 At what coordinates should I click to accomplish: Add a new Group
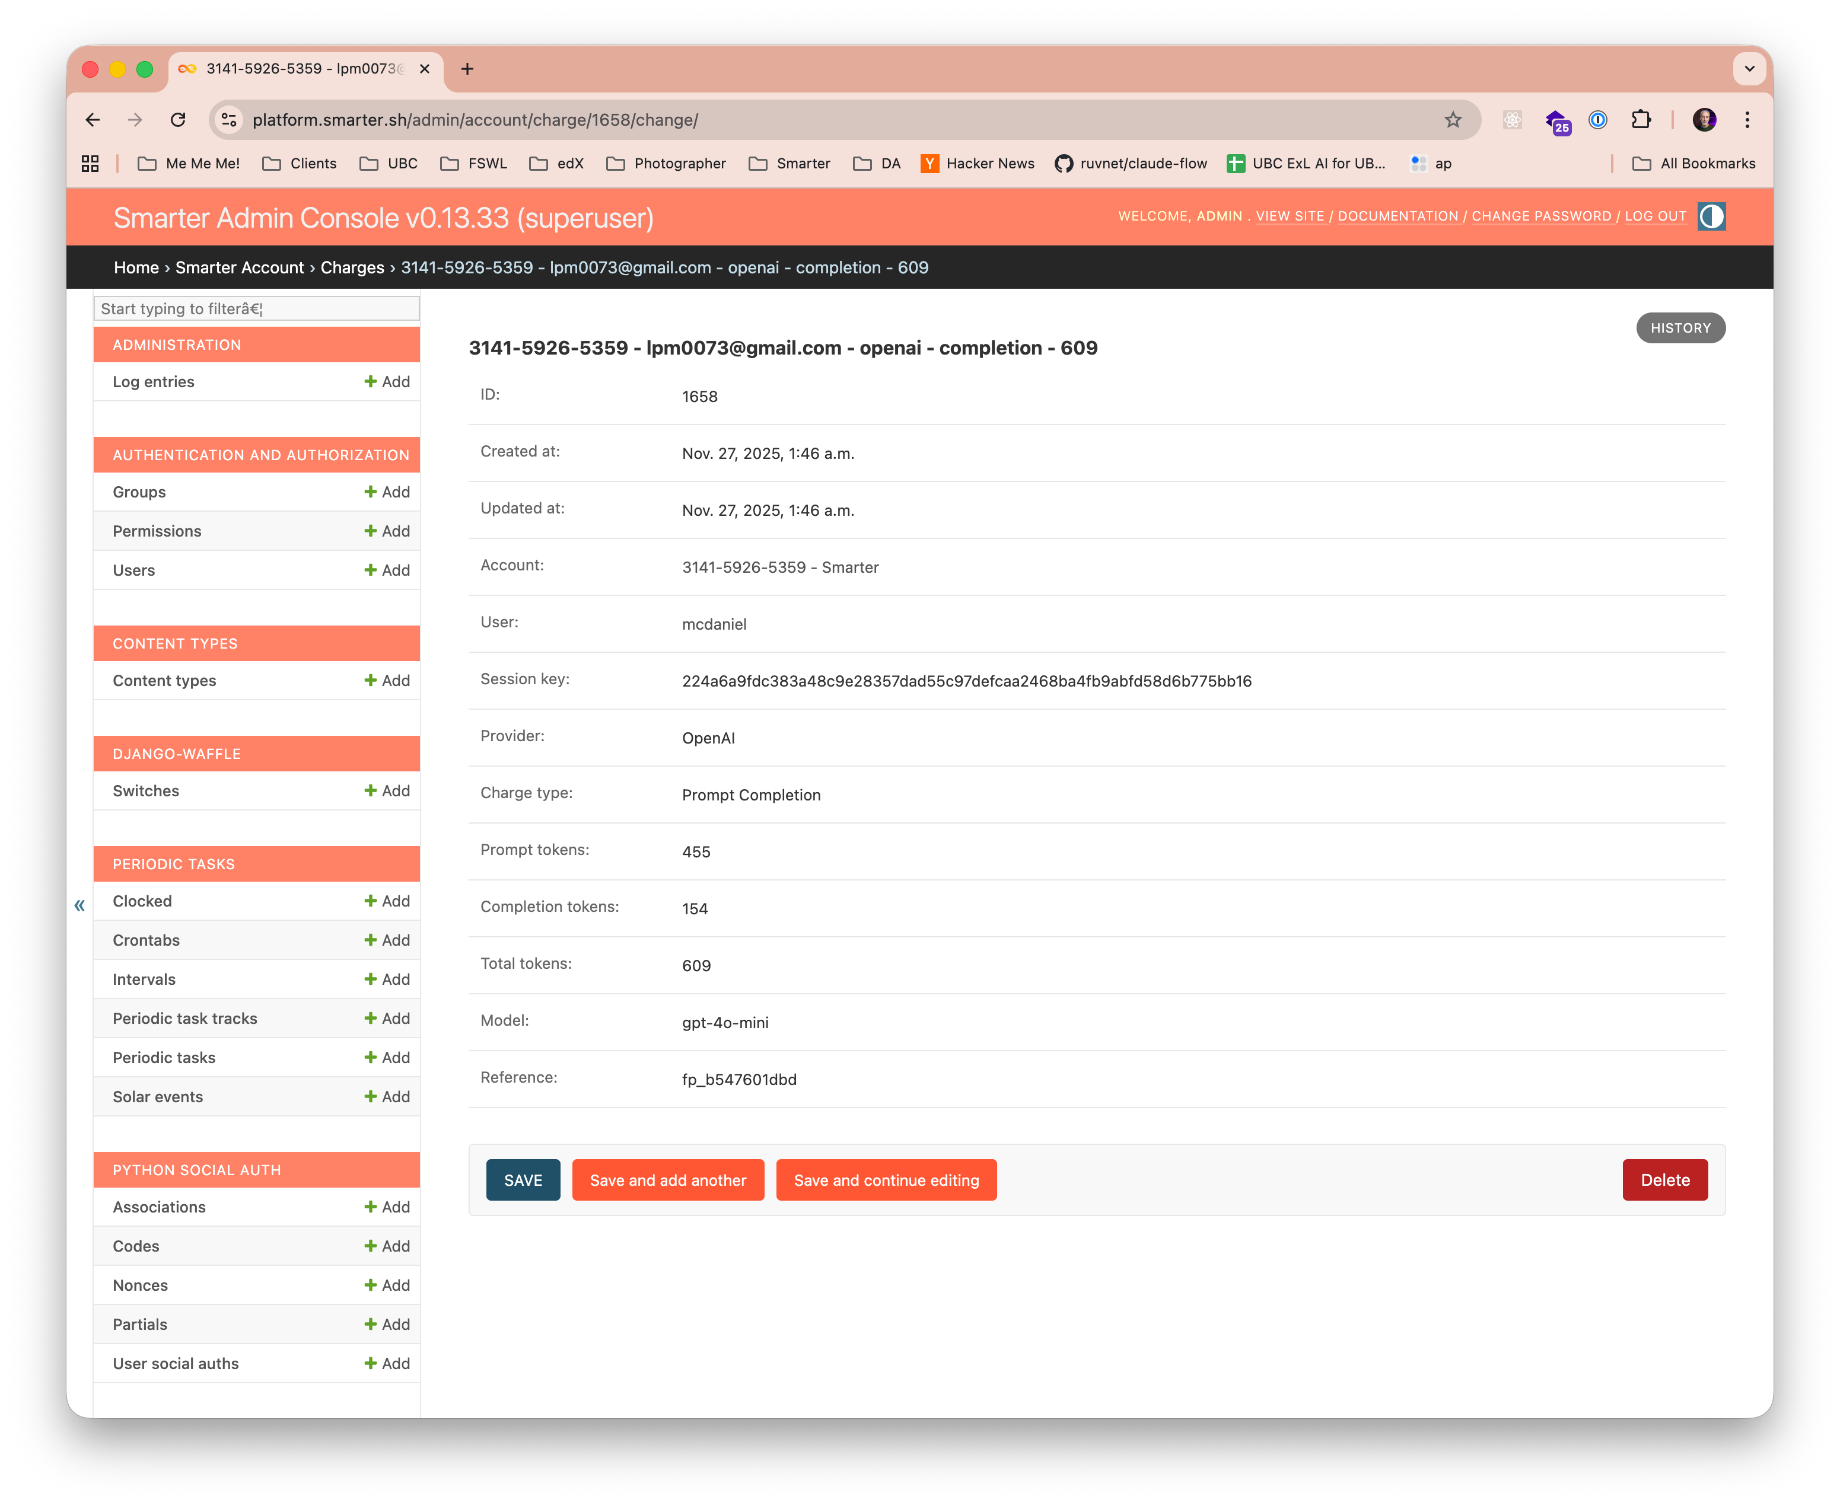[387, 492]
